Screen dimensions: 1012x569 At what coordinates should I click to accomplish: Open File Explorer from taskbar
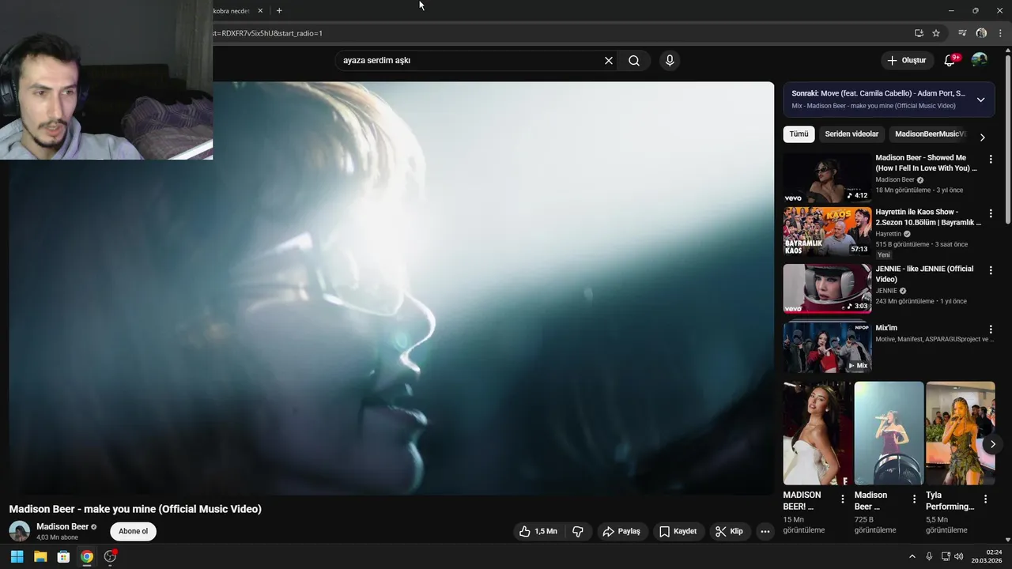tap(40, 556)
